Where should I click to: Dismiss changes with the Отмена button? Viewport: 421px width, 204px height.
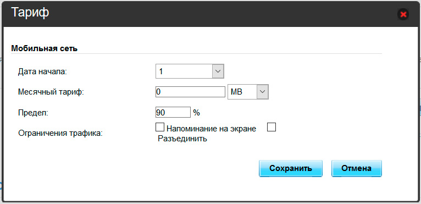point(357,168)
